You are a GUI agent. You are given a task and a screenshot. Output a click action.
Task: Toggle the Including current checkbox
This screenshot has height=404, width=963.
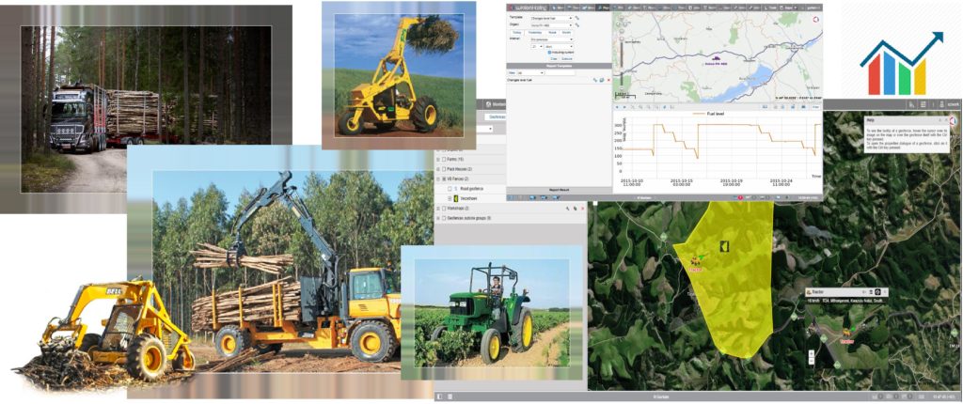tap(549, 53)
